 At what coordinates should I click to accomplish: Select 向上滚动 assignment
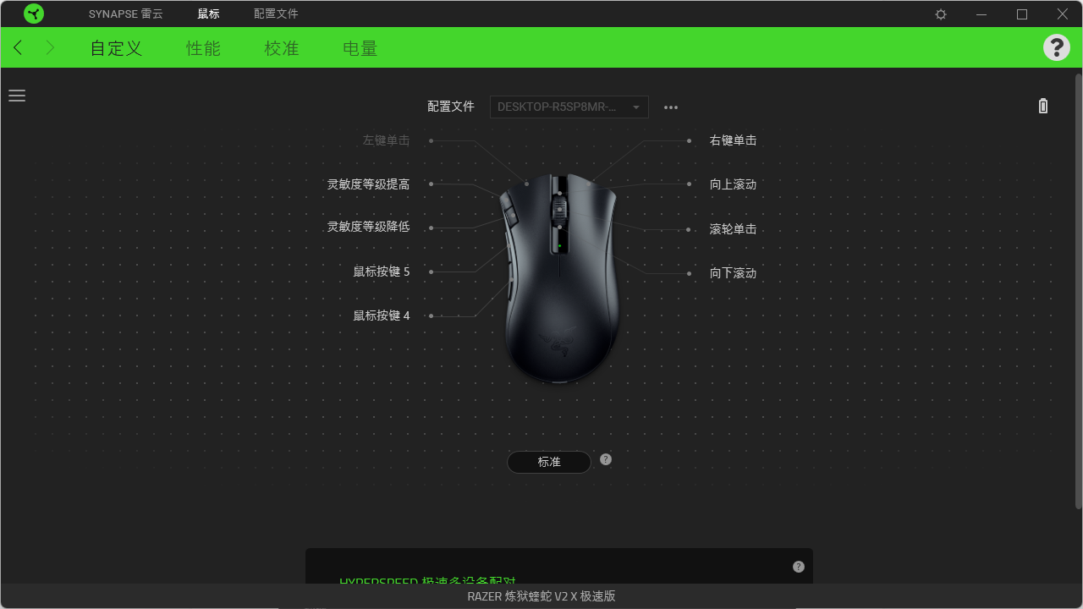point(734,184)
